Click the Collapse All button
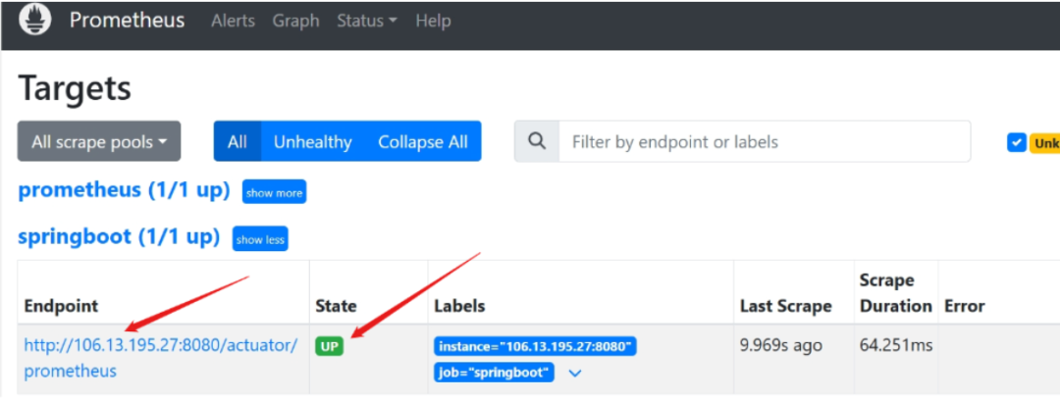Viewport: 1060px width, 402px height. tap(422, 141)
